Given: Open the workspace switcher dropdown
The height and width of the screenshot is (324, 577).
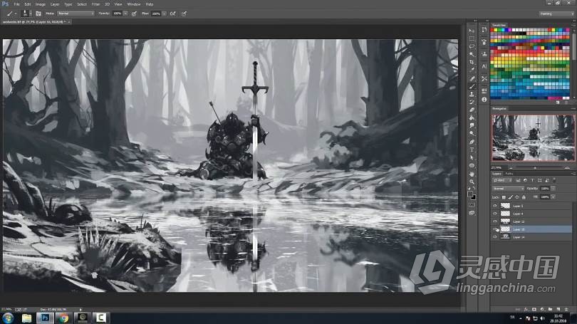Looking at the screenshot, I should click(x=556, y=14).
